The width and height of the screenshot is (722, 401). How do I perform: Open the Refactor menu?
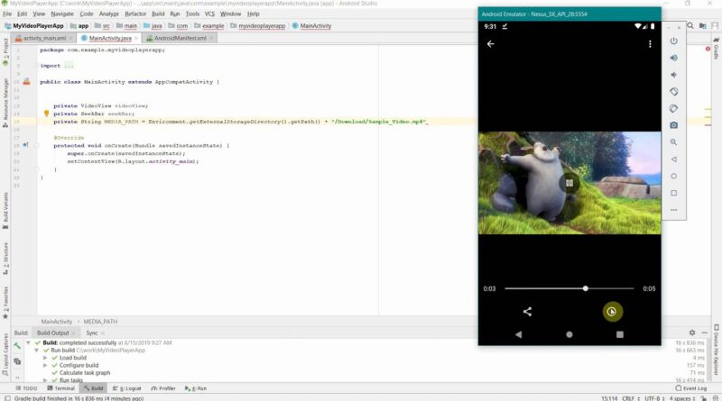[135, 14]
